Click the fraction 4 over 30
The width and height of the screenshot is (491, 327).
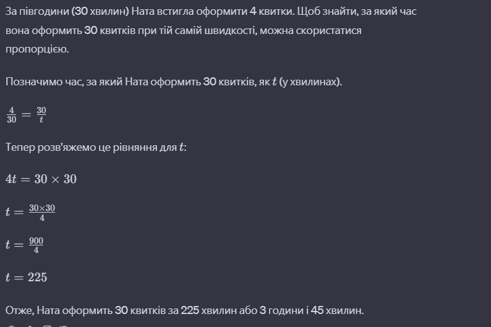tap(12, 115)
